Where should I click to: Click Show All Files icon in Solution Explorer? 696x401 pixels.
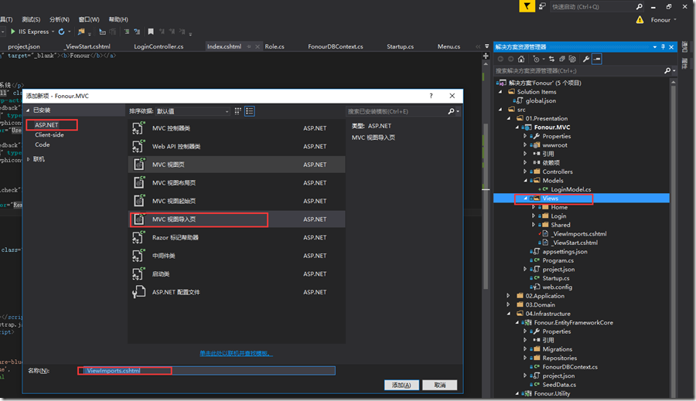click(572, 59)
